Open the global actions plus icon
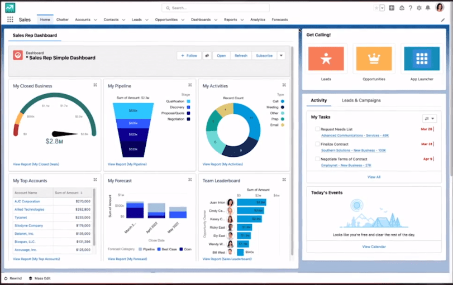This screenshot has height=285, width=453. (x=392, y=8)
